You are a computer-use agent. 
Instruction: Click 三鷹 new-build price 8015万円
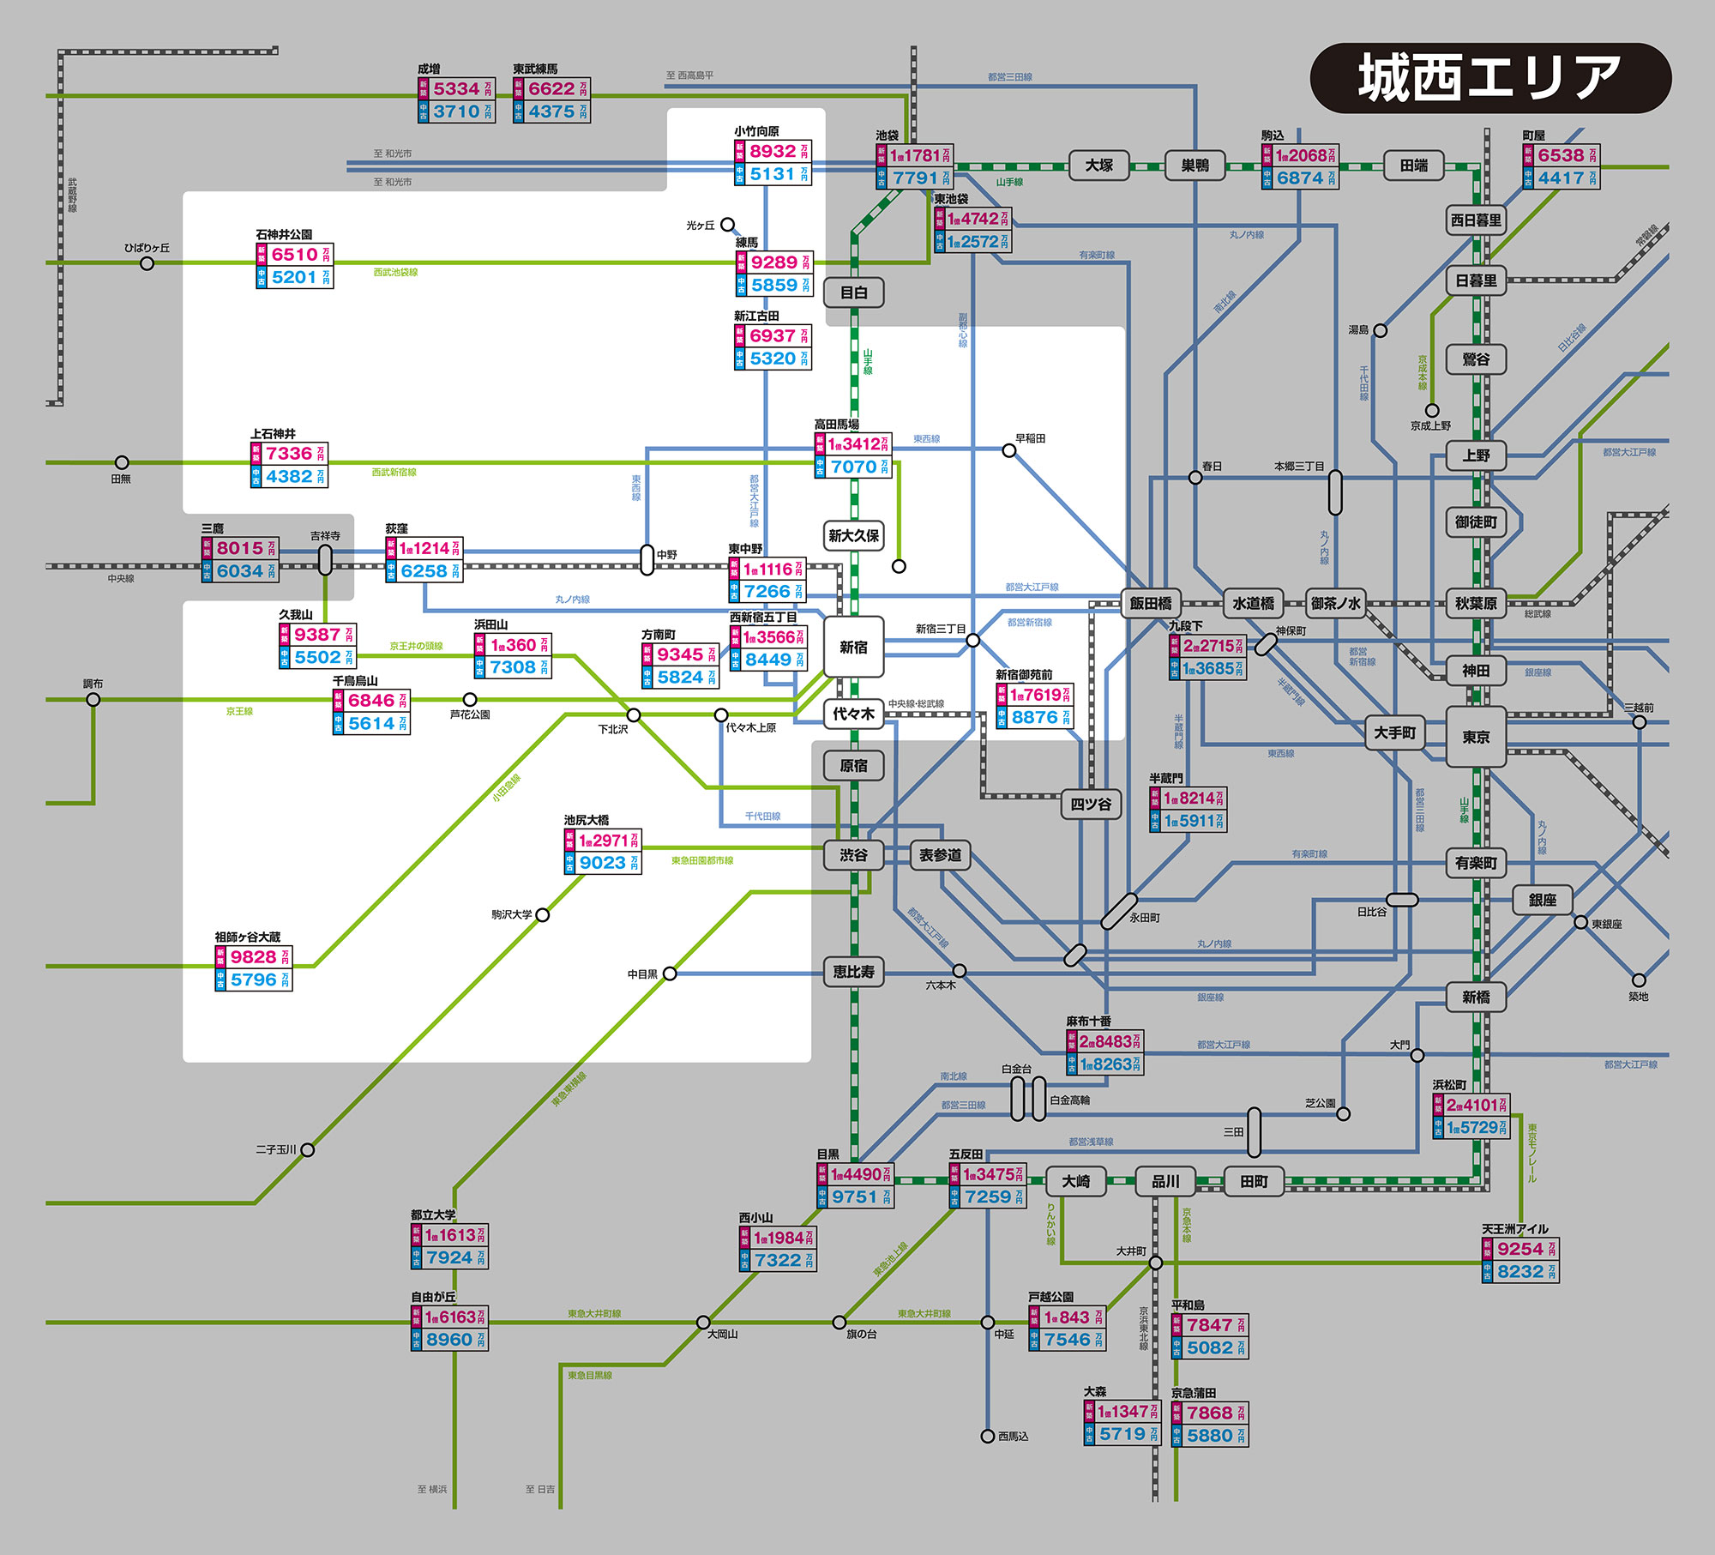coord(240,548)
